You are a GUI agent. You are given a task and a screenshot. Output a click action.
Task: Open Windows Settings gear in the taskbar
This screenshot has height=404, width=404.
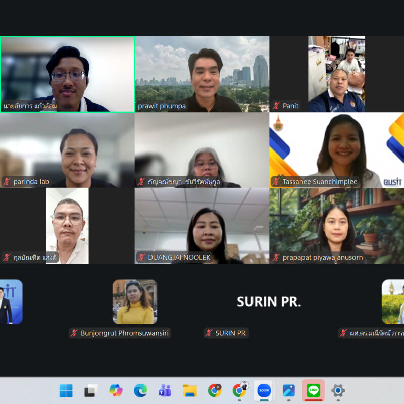coord(338,390)
